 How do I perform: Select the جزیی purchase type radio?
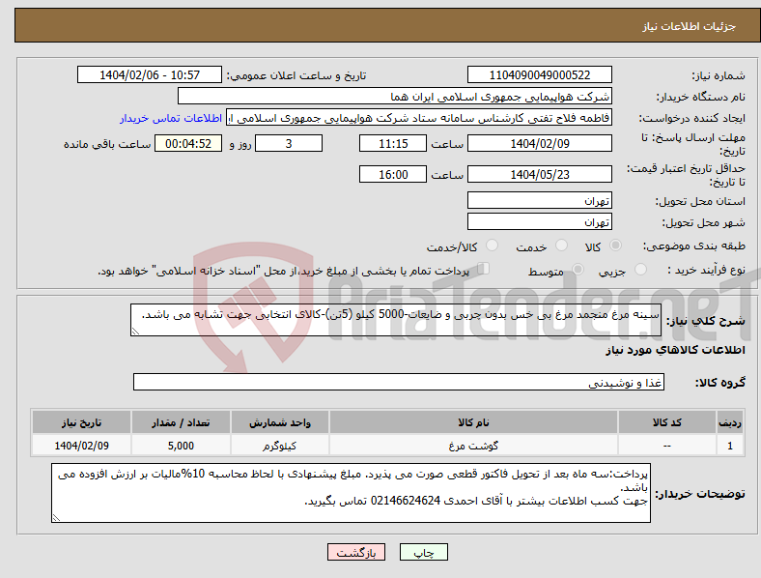(640, 269)
